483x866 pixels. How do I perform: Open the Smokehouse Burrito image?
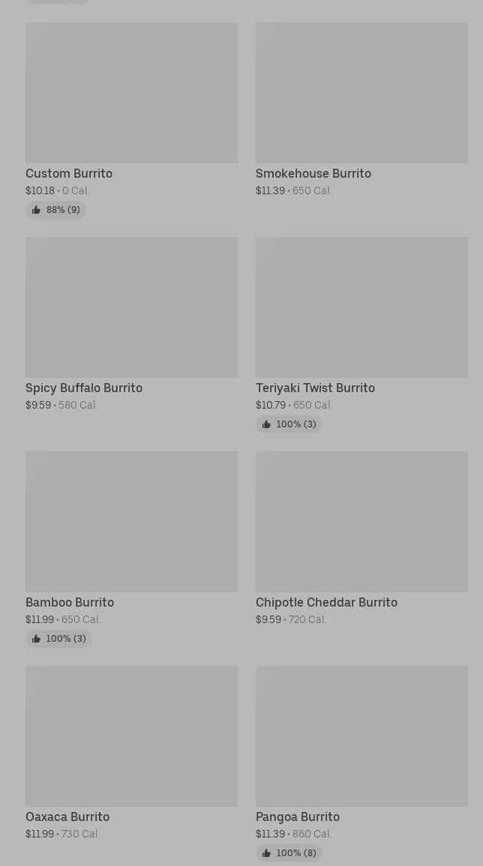click(361, 93)
